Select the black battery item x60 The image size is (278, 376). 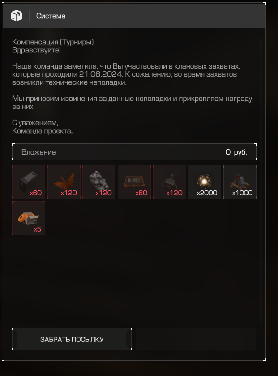pyautogui.click(x=29, y=182)
